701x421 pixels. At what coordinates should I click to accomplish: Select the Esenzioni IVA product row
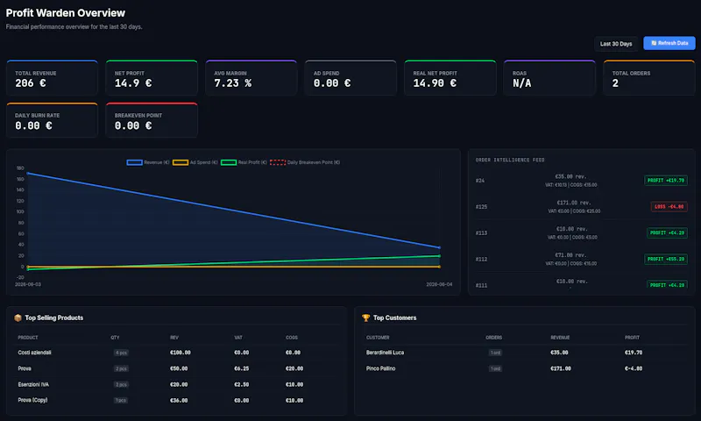[177, 384]
